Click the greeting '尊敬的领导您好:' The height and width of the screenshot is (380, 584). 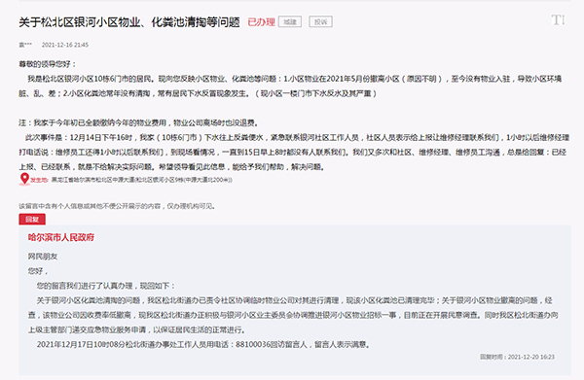tap(48, 64)
